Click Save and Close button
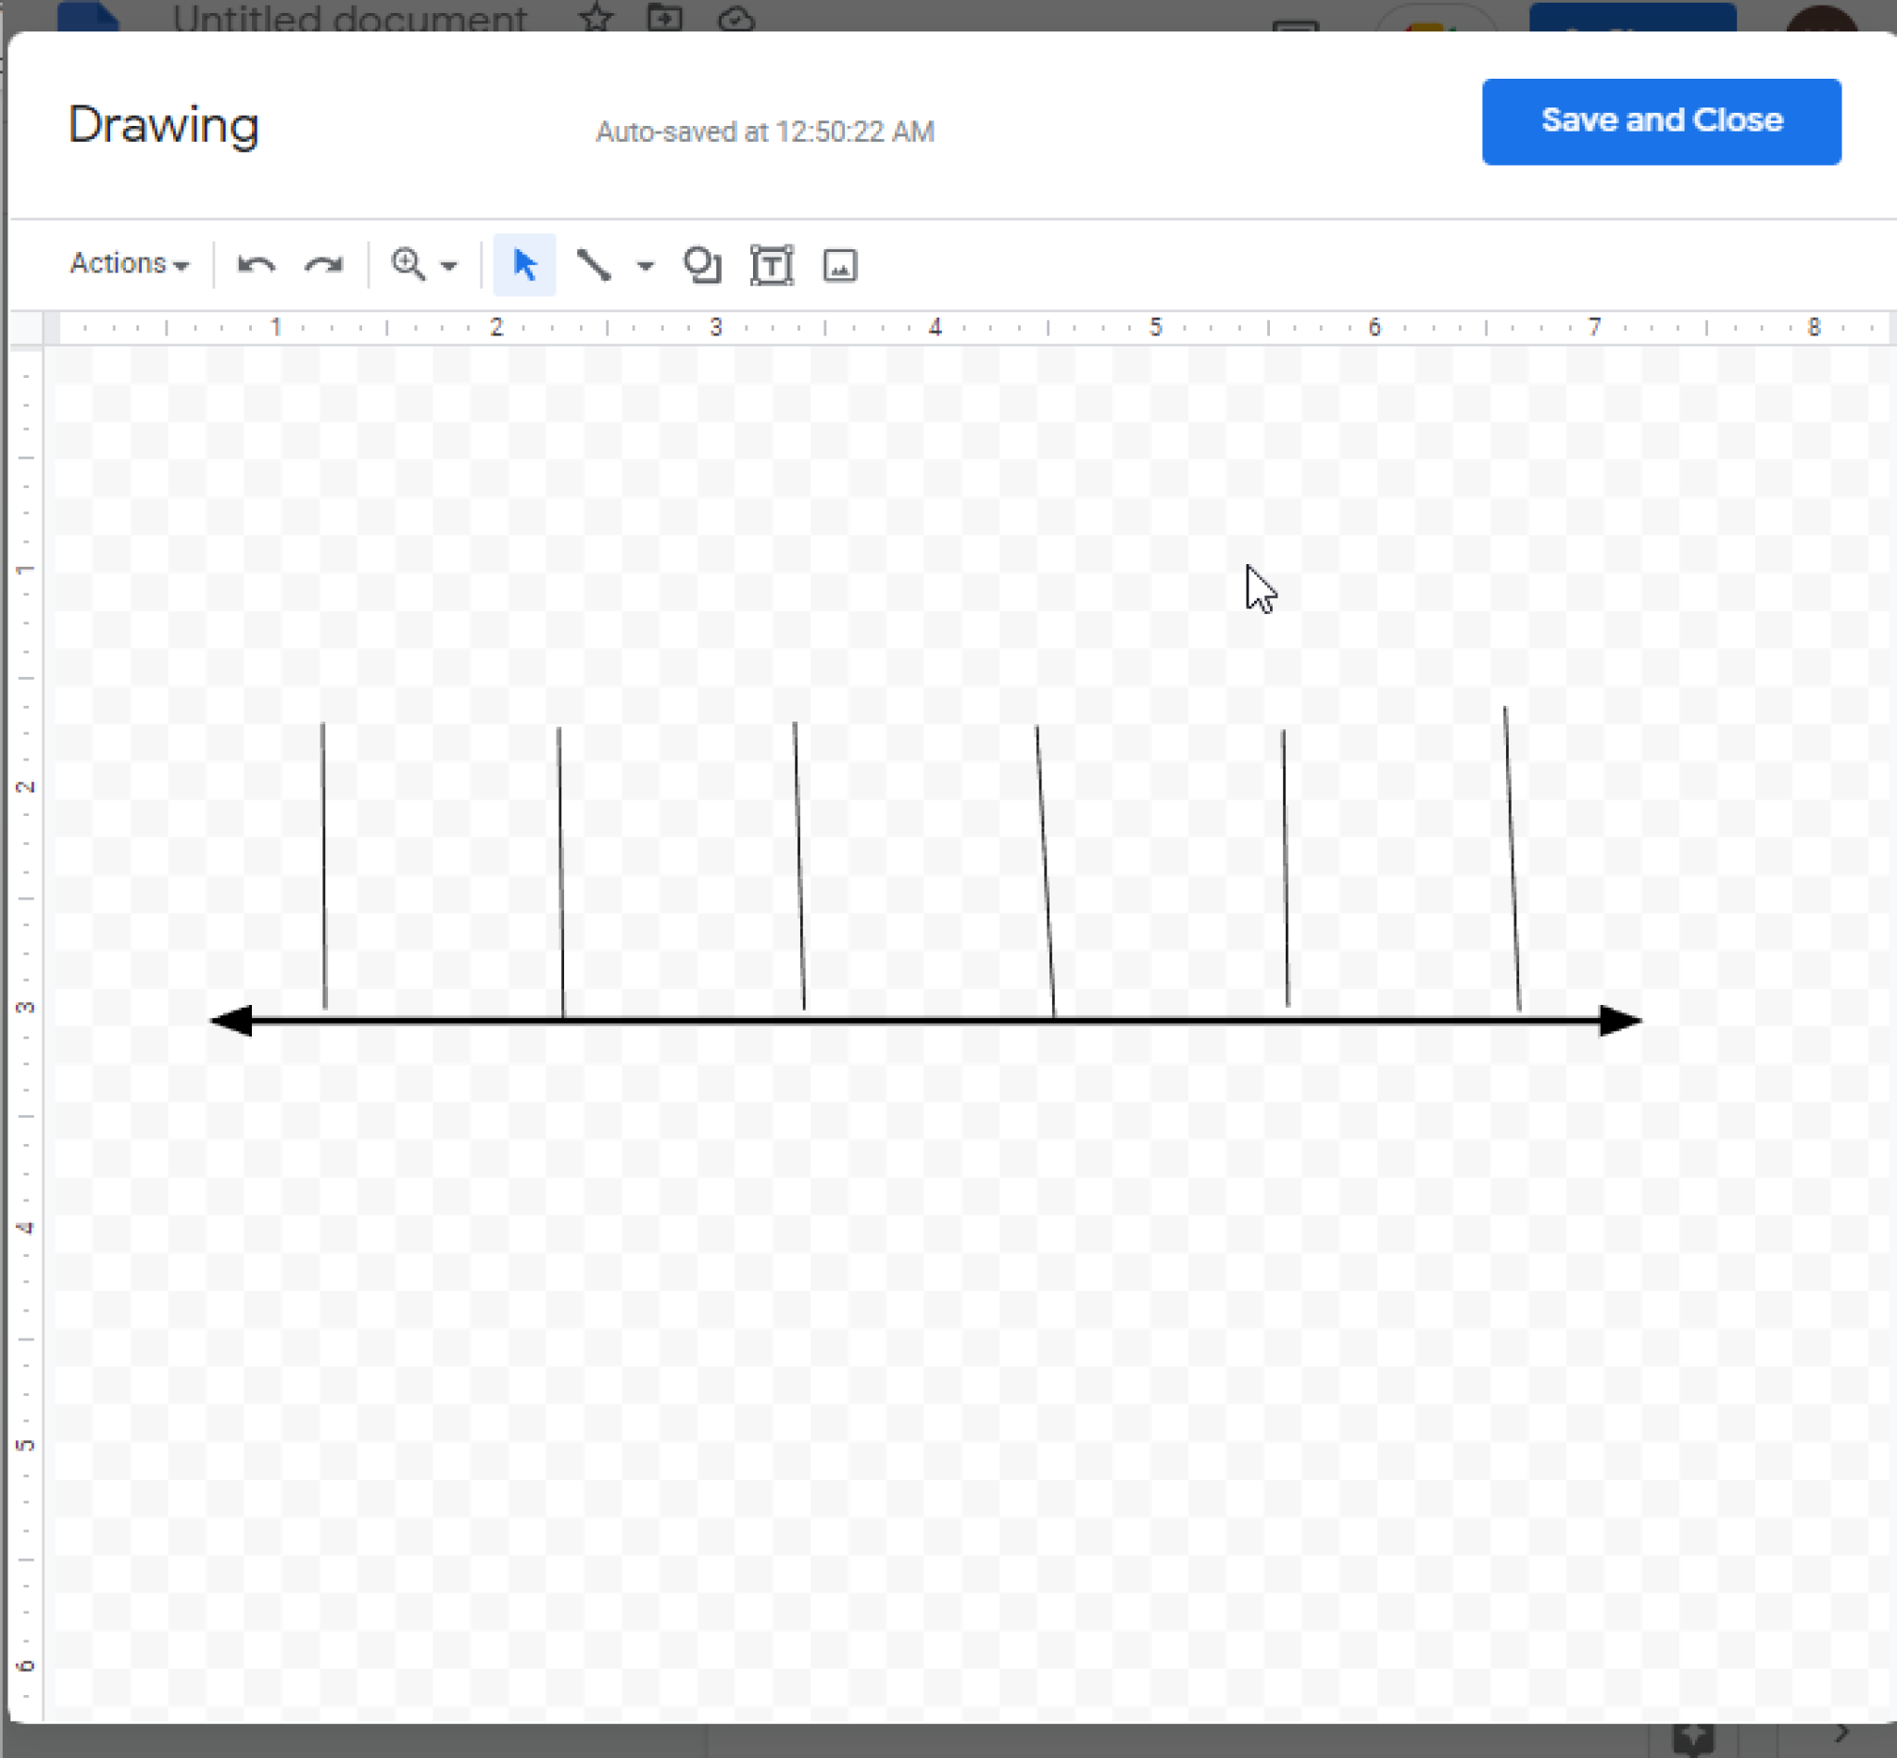This screenshot has height=1758, width=1897. (x=1661, y=120)
